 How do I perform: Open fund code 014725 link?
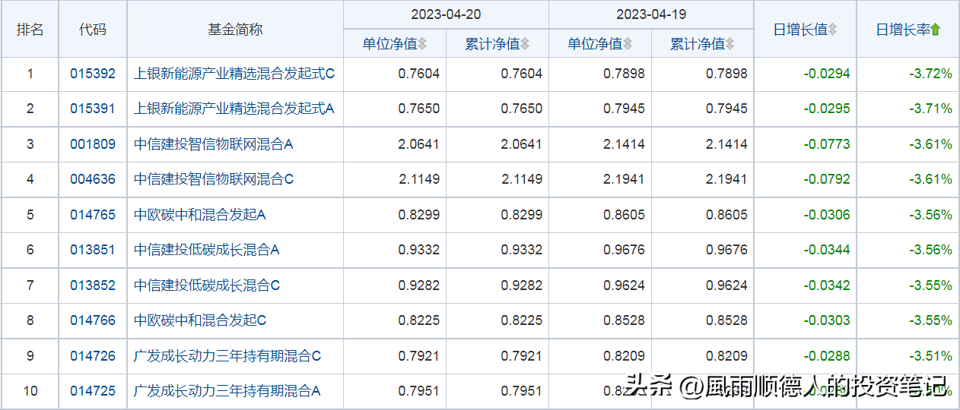click(93, 391)
